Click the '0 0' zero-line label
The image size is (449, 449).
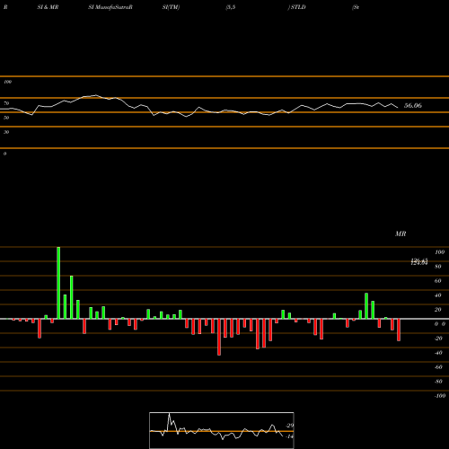coord(440,324)
